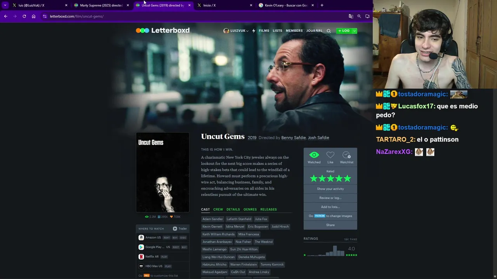Click the 19K FANS link
Image resolution: width=497 pixels, height=279 pixels.
[x=350, y=239]
